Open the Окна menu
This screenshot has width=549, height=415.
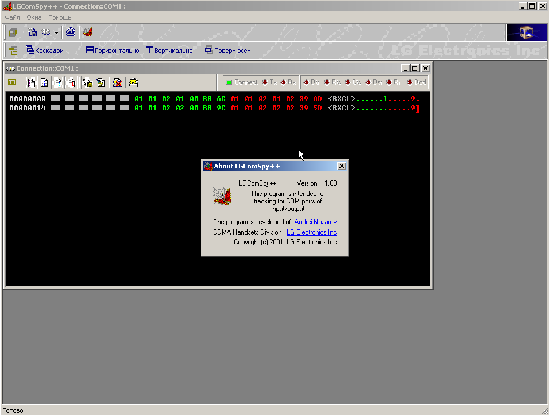pos(34,17)
